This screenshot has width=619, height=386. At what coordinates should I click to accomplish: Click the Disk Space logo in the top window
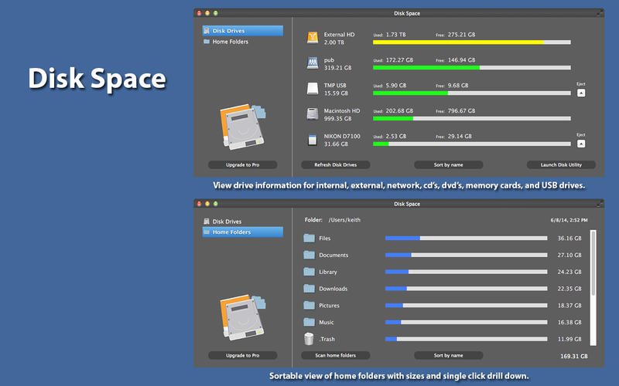click(x=243, y=127)
